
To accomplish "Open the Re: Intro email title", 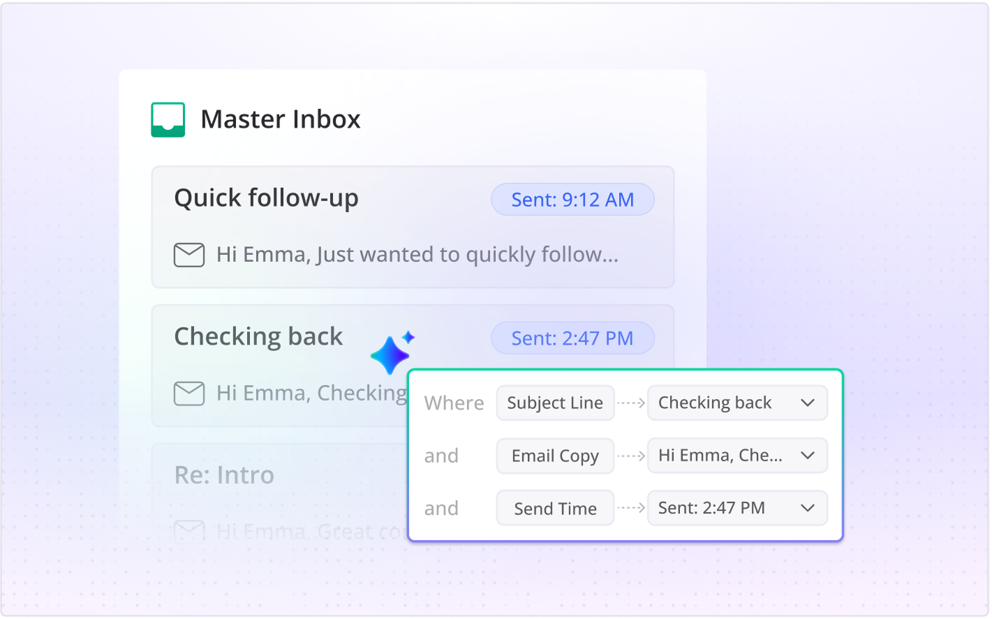I will click(x=224, y=475).
